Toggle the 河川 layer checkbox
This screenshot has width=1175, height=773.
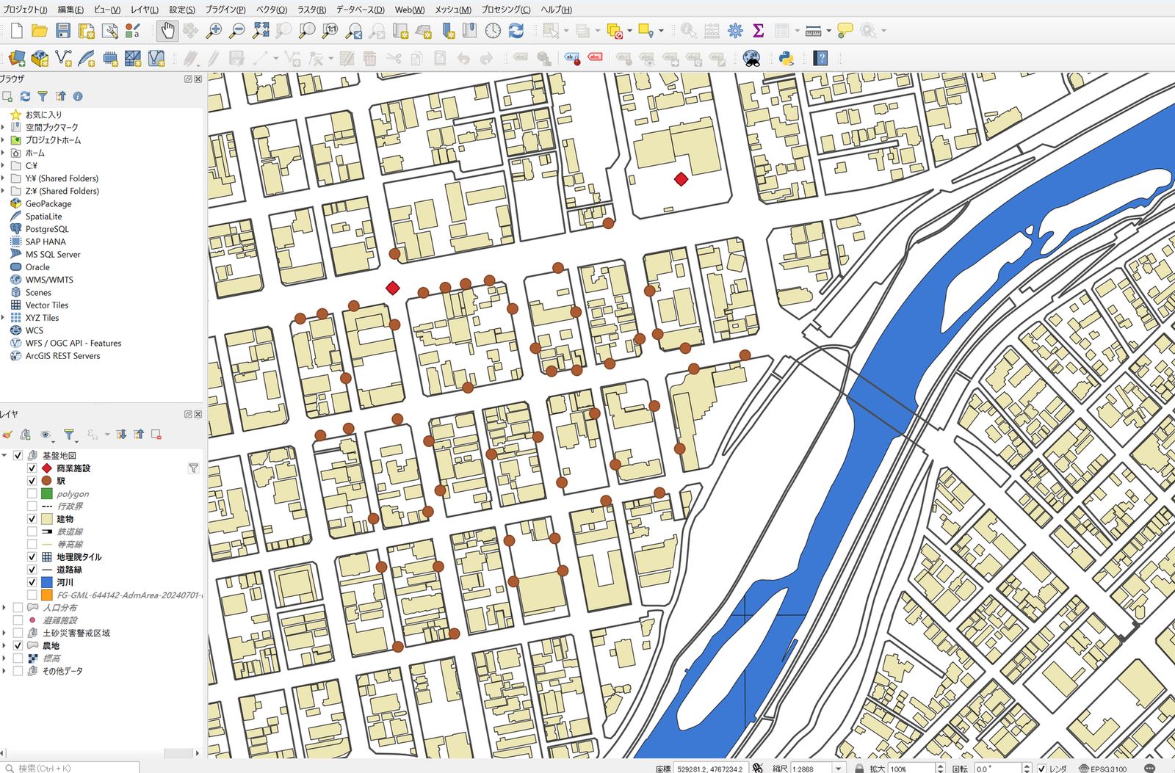pos(32,582)
